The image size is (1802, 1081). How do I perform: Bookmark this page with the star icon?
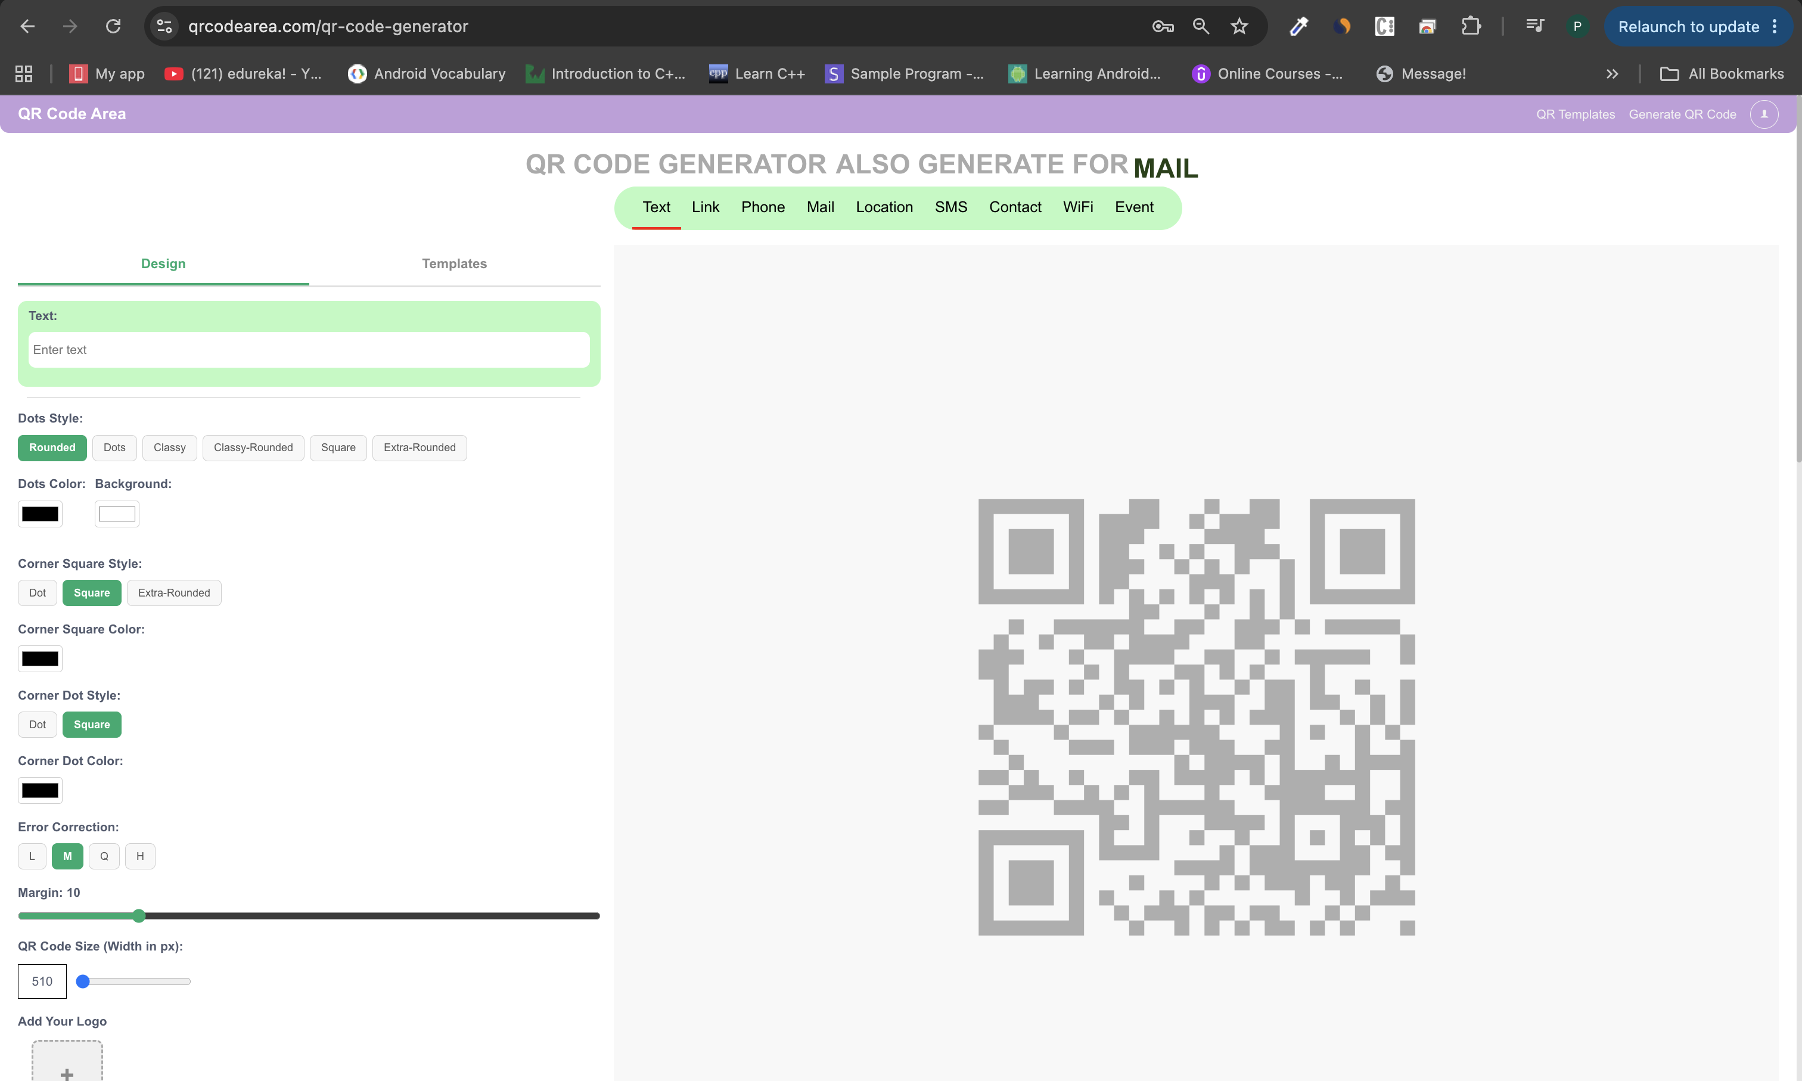[x=1239, y=26]
